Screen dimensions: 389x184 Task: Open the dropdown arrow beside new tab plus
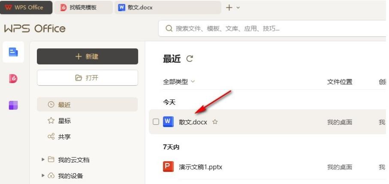pos(238,8)
